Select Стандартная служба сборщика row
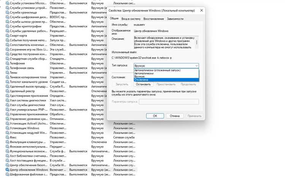The width and height of the screenshot is (285, 178). (x=56, y=59)
